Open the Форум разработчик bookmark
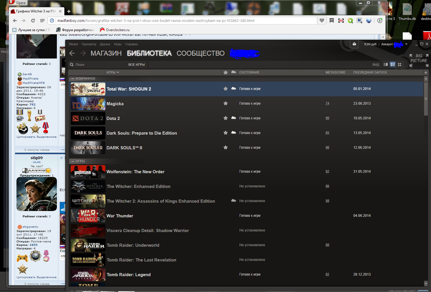The width and height of the screenshot is (431, 292). [75, 30]
